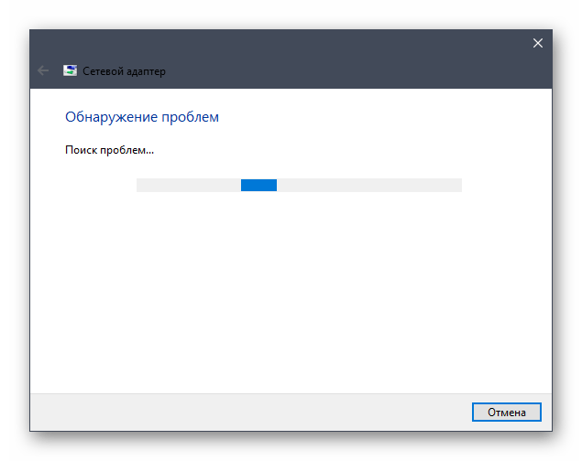Click the Сетевой адаптер title text
Viewport: 582px width, 461px height.
point(124,71)
